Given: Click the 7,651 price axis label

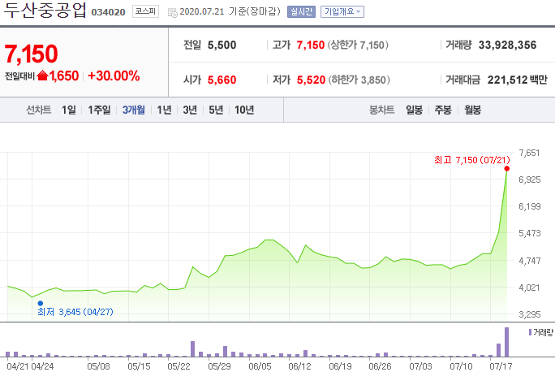Looking at the screenshot, I should pos(530,153).
